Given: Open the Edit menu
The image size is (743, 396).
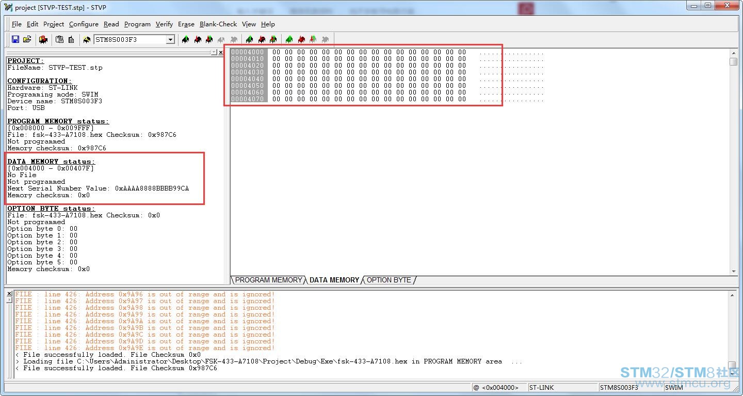Looking at the screenshot, I should (33, 24).
